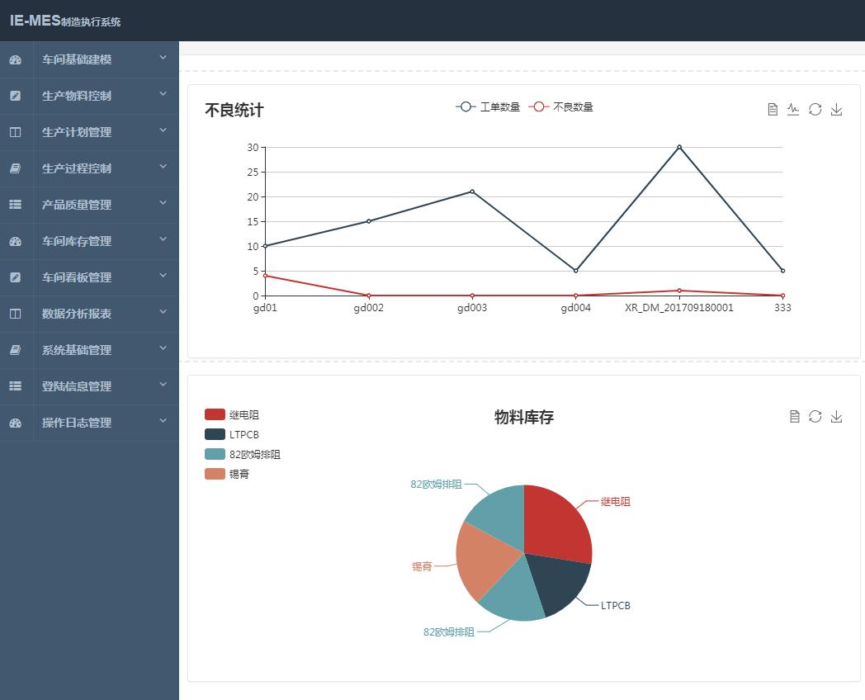
Task: Open data view for 不良统计 chart
Action: click(x=773, y=109)
